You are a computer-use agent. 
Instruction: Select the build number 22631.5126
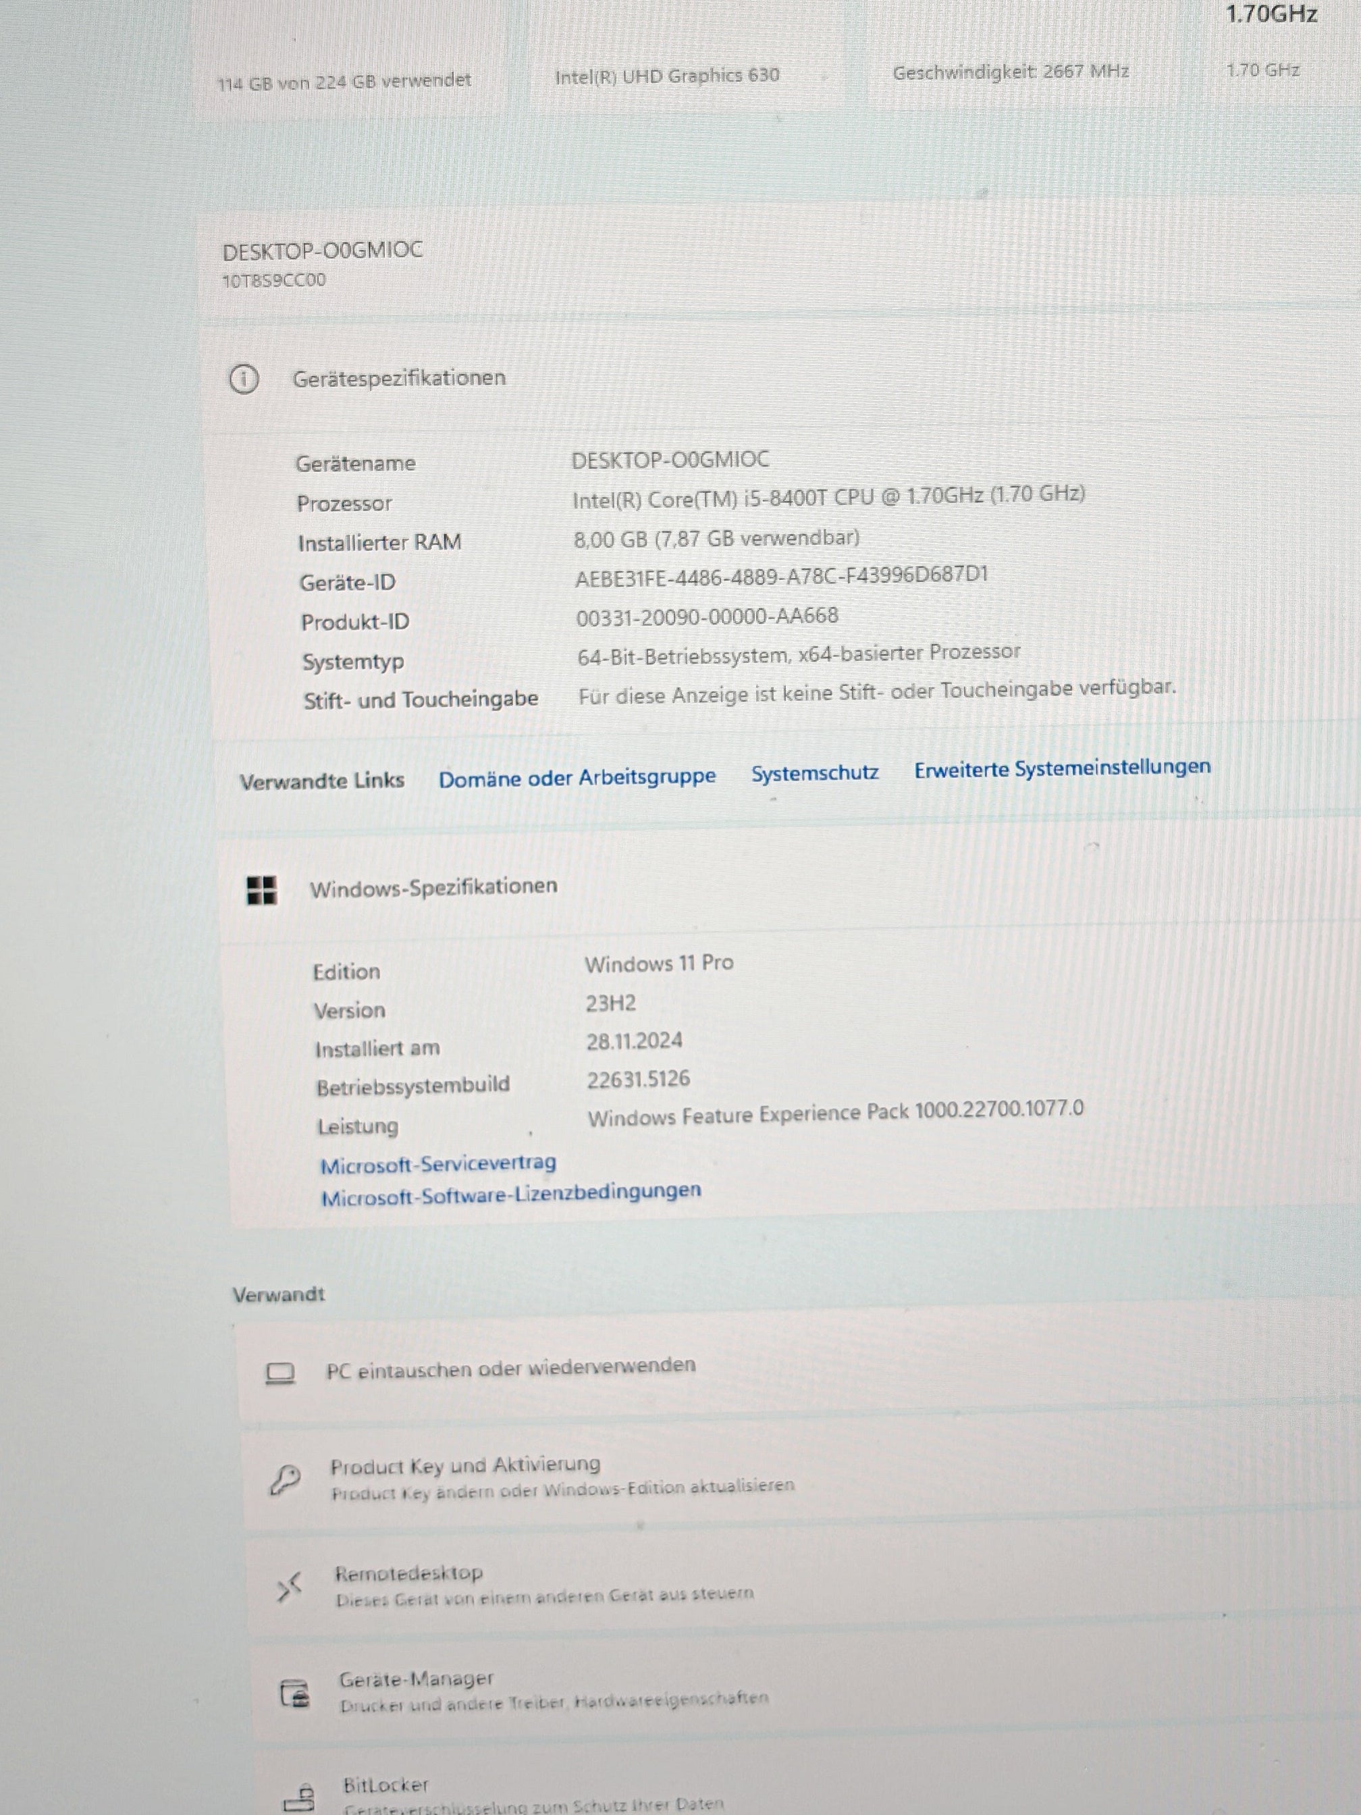tap(638, 1079)
